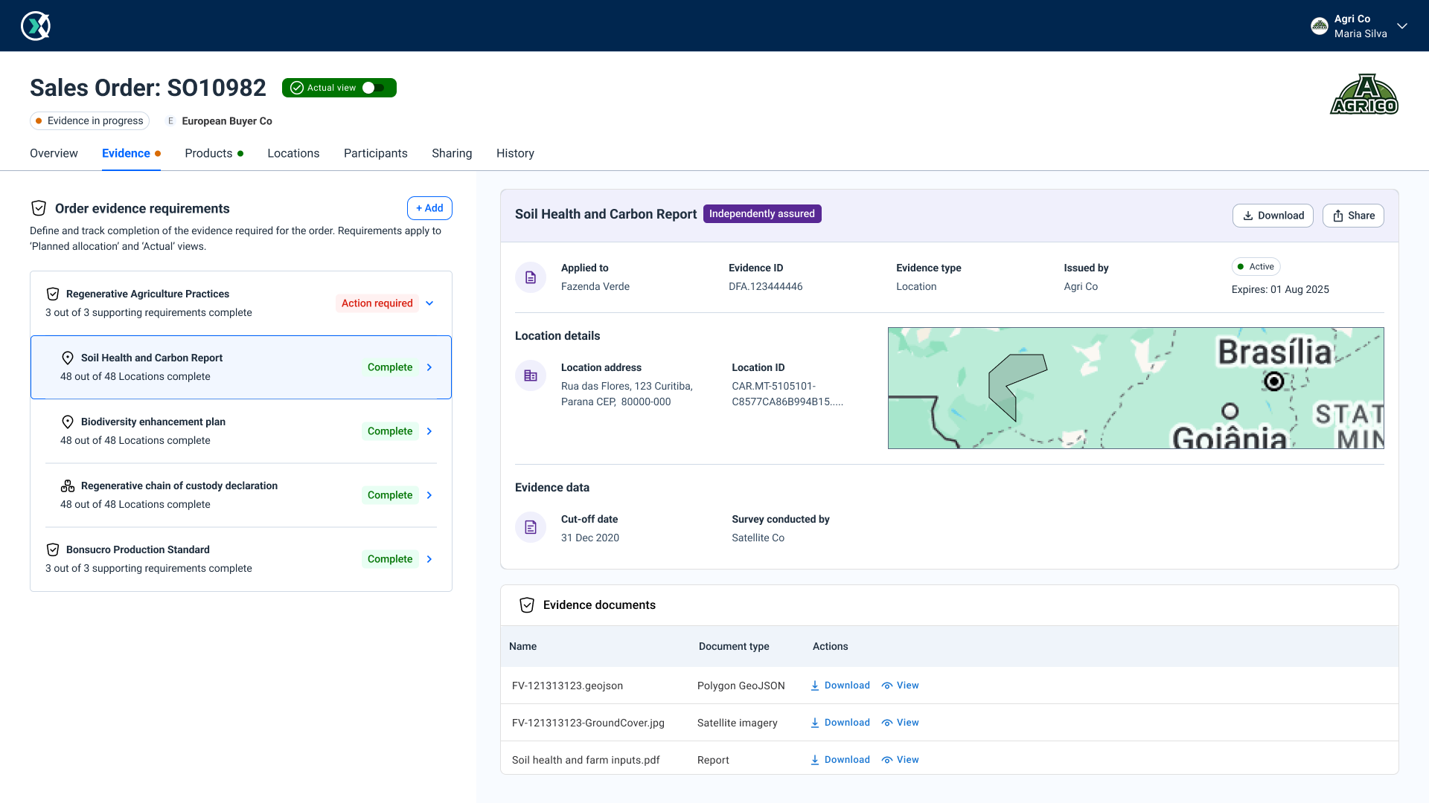Click Evidence ID value DFA.123444446
This screenshot has width=1429, height=803.
[x=765, y=286]
